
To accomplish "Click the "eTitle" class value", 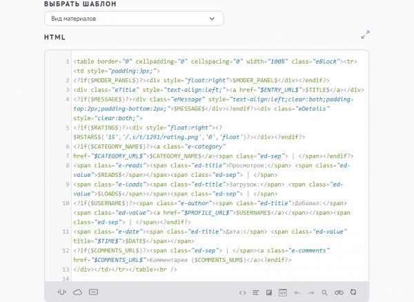I will (126, 90).
